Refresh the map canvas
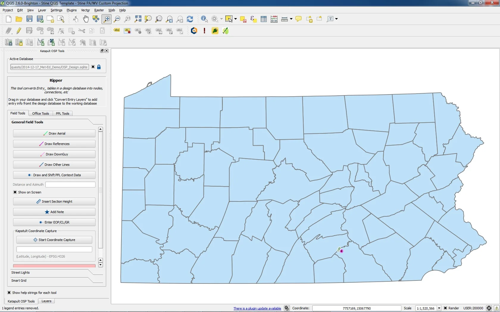Image resolution: width=500 pixels, height=312 pixels. 190,19
